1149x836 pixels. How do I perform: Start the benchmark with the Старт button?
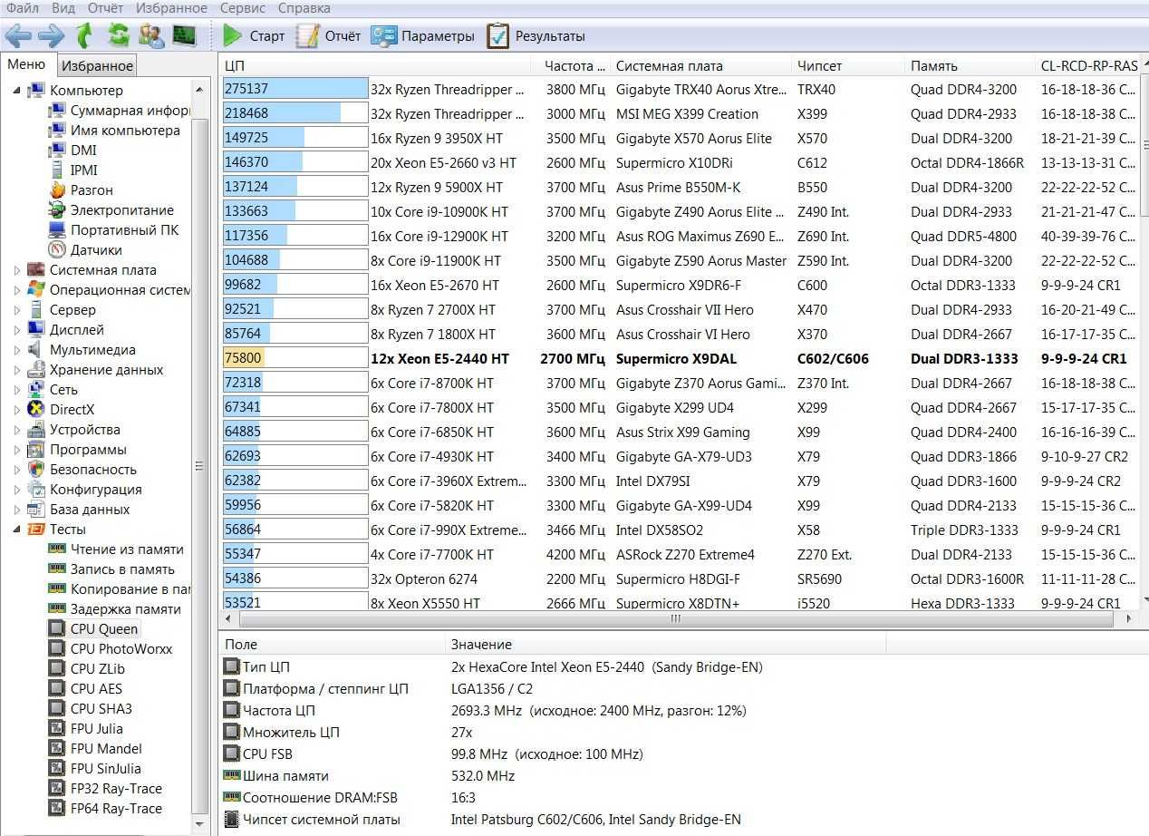[255, 36]
